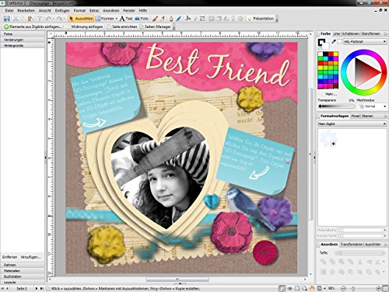
Task: Click Seite einrichten button
Action: [x=122, y=26]
